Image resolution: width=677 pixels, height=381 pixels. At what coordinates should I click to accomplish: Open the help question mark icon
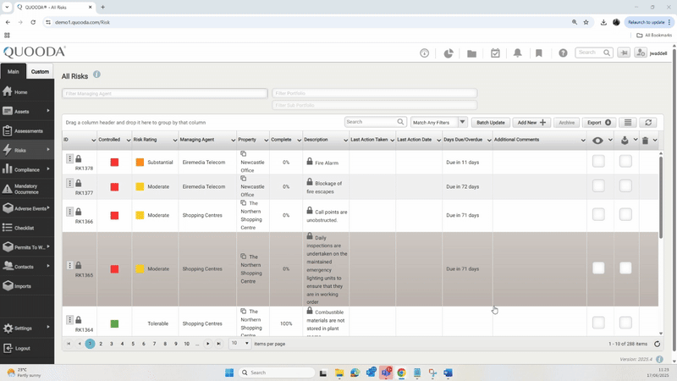[x=563, y=53]
